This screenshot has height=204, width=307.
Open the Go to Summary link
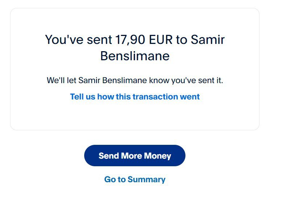point(135,179)
